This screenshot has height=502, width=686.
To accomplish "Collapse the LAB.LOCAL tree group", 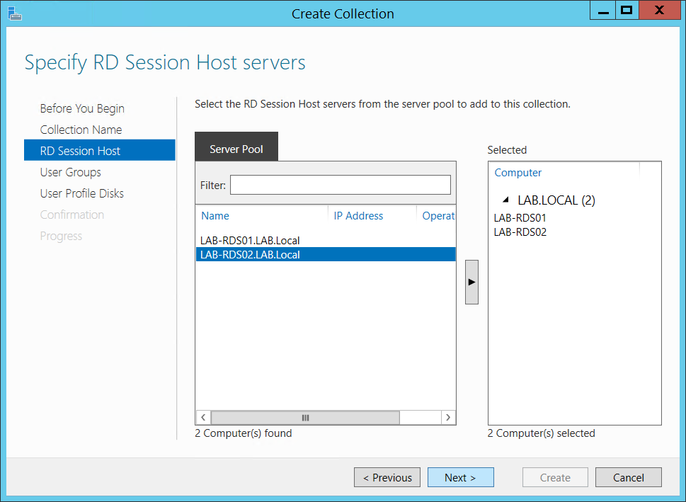I will [505, 201].
